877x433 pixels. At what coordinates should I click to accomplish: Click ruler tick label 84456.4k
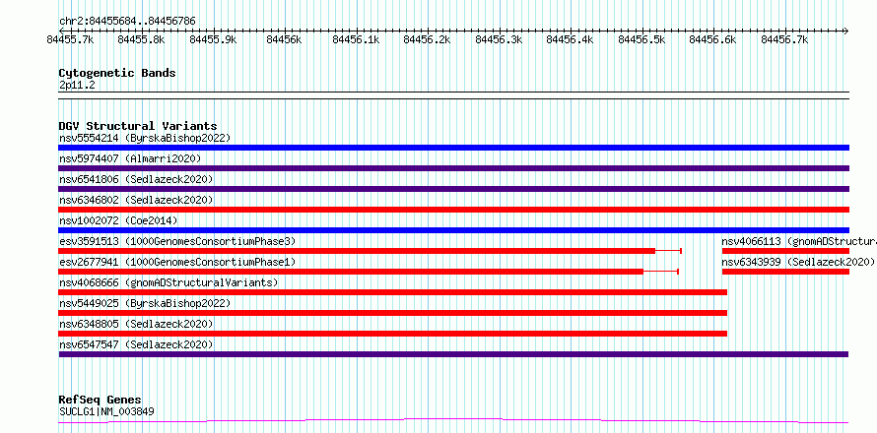(x=570, y=39)
